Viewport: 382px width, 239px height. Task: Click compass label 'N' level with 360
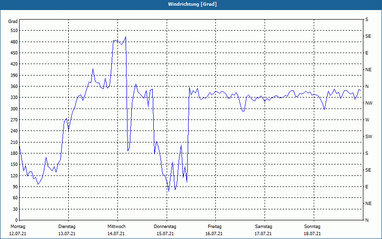point(367,87)
